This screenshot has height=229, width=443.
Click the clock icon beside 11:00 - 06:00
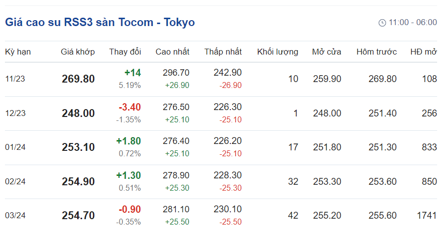click(x=382, y=23)
